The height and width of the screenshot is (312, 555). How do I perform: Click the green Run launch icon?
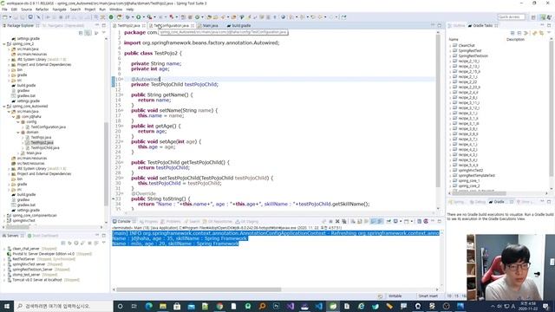click(111, 17)
